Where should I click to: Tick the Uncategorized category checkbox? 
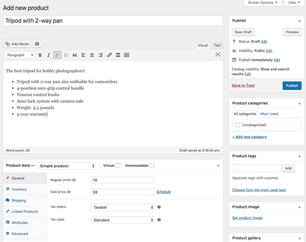pos(238,125)
